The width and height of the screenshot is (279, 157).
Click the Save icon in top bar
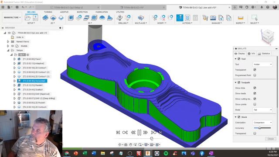[17, 7]
